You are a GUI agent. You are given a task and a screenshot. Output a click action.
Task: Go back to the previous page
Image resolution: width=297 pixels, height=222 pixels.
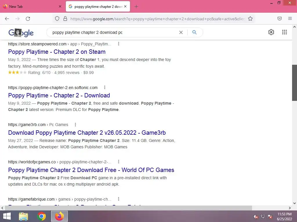click(x=7, y=19)
